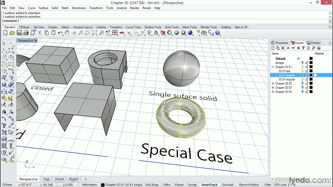Toggle lock icon of Chapter 02 03 layer

(x=307, y=88)
